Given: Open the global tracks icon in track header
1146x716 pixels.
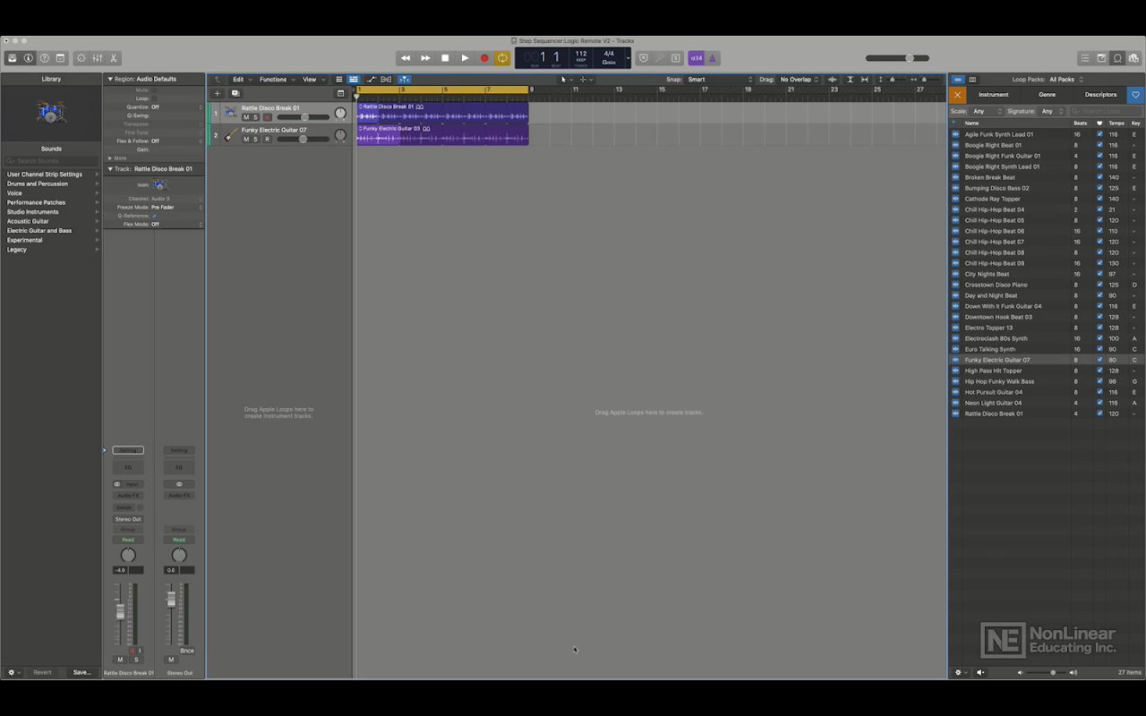Looking at the screenshot, I should click(340, 93).
